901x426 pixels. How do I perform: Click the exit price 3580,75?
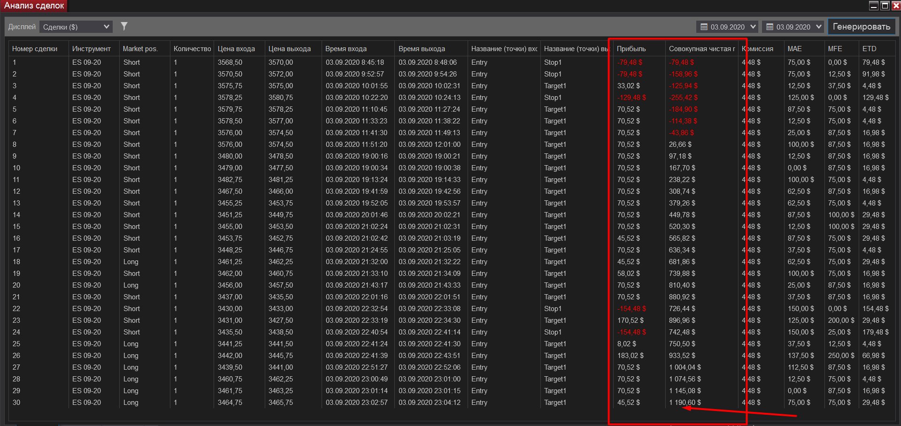pyautogui.click(x=281, y=98)
